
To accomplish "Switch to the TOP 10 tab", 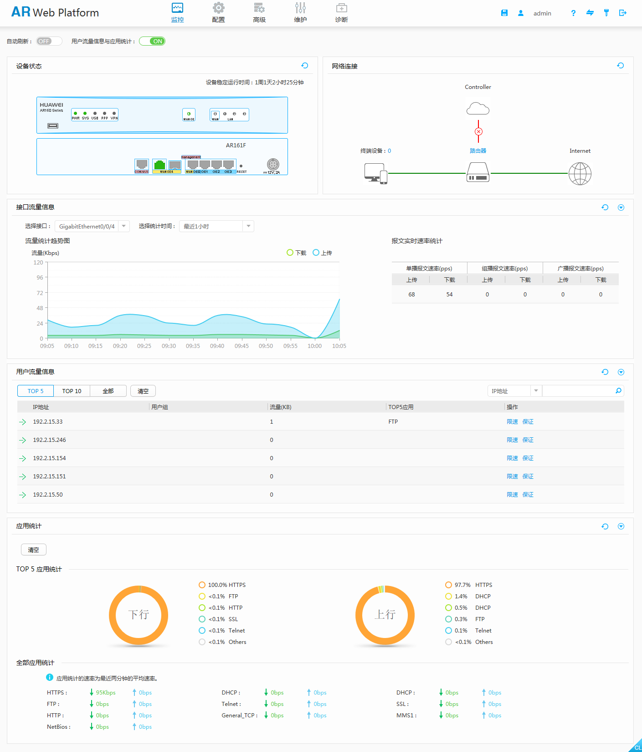I will pos(72,391).
